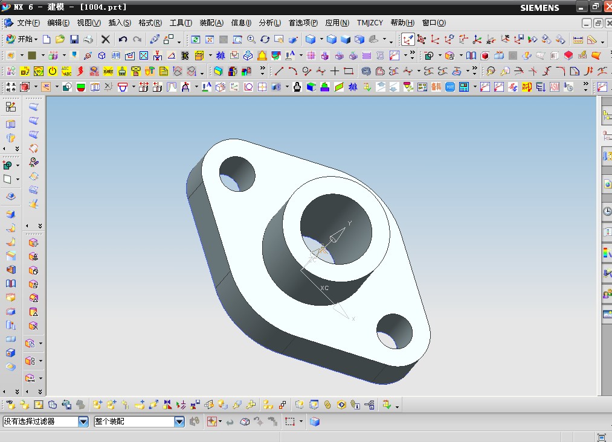Toggle the rectangle selection mode icon

[289, 421]
